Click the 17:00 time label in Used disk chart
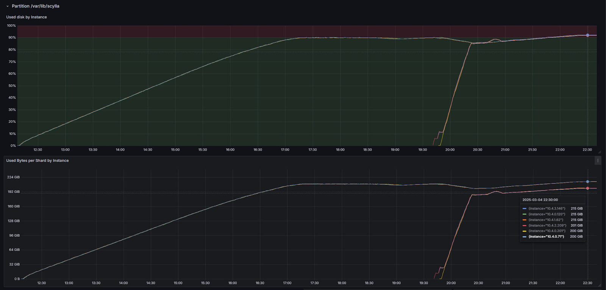Image resolution: width=606 pixels, height=290 pixels. tap(285, 150)
